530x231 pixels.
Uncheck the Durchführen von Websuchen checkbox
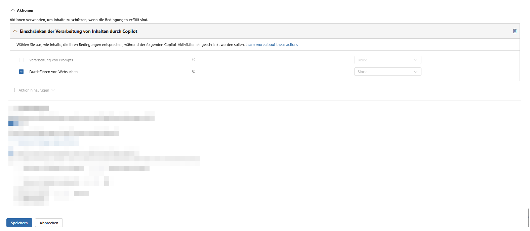(x=22, y=72)
